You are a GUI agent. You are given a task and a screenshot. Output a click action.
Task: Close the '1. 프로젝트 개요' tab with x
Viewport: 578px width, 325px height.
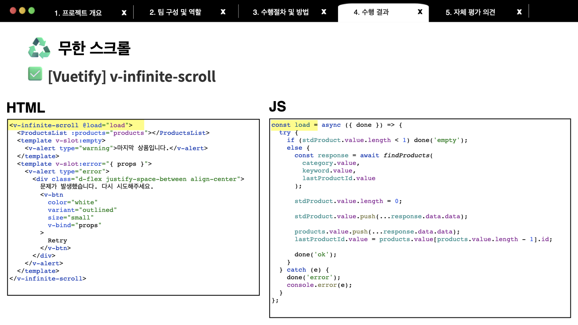tap(124, 12)
